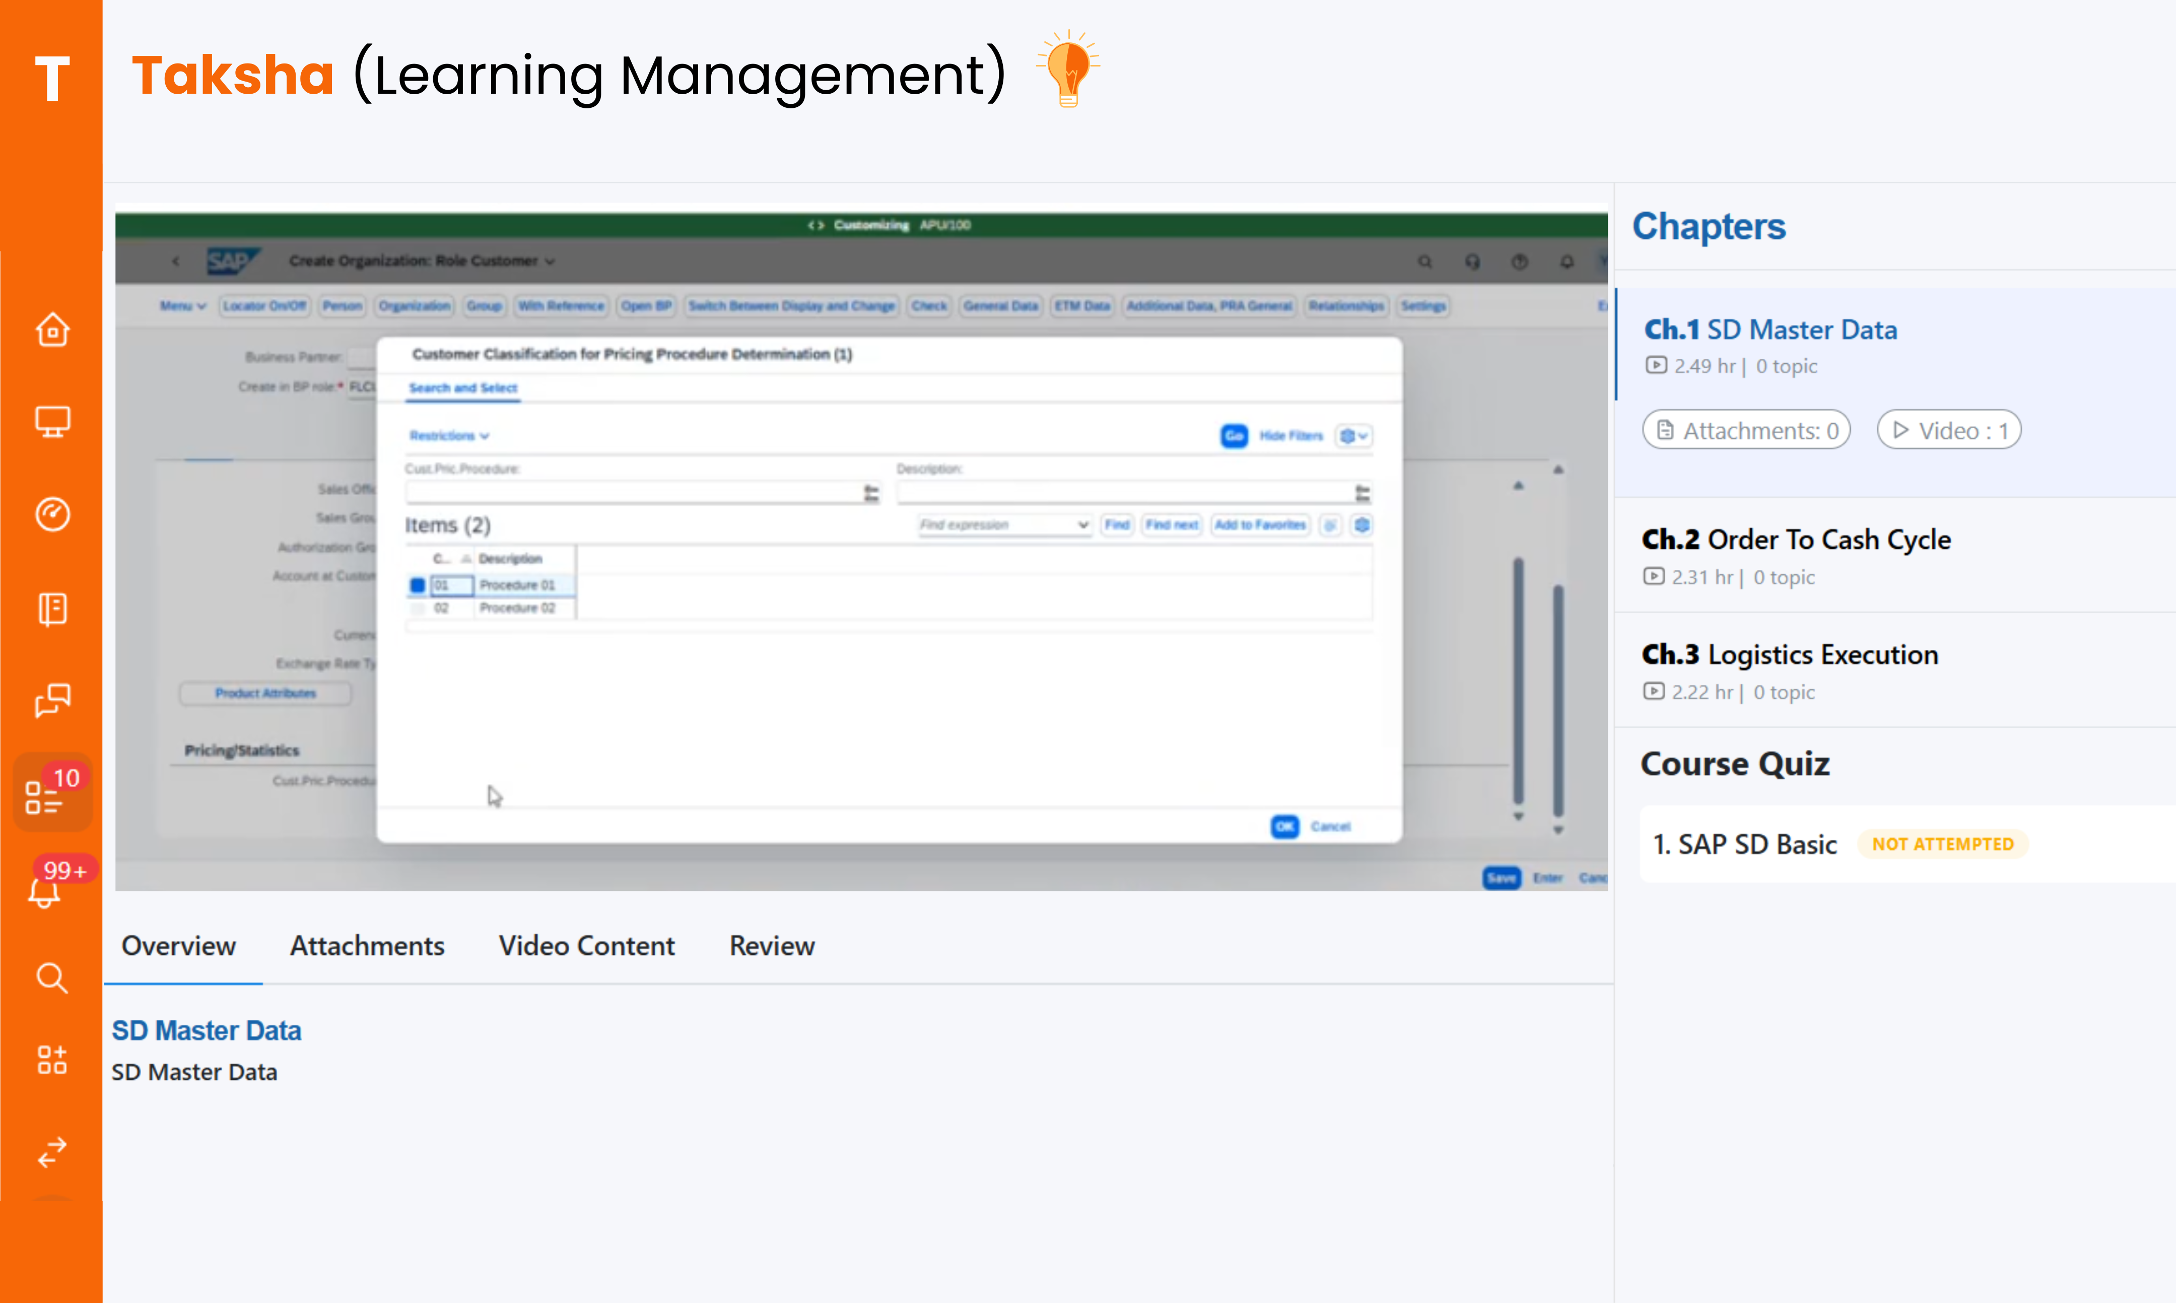Switch to the Attachments tab
The image size is (2176, 1303).
tap(367, 946)
